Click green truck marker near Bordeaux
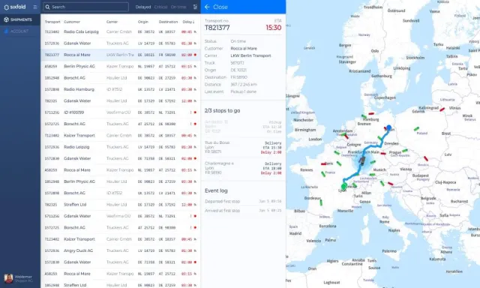 coord(321,202)
